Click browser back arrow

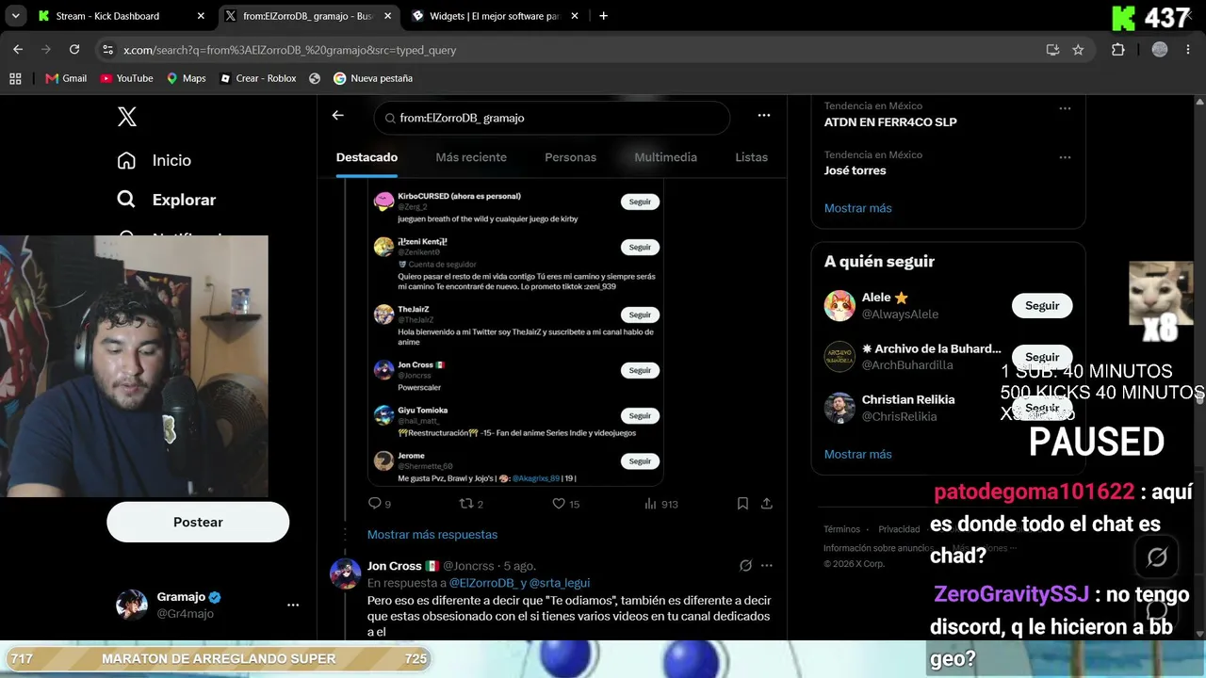pyautogui.click(x=18, y=50)
